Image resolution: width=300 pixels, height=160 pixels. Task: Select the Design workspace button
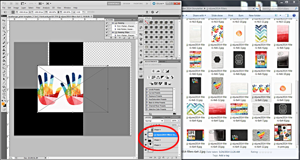126,3
